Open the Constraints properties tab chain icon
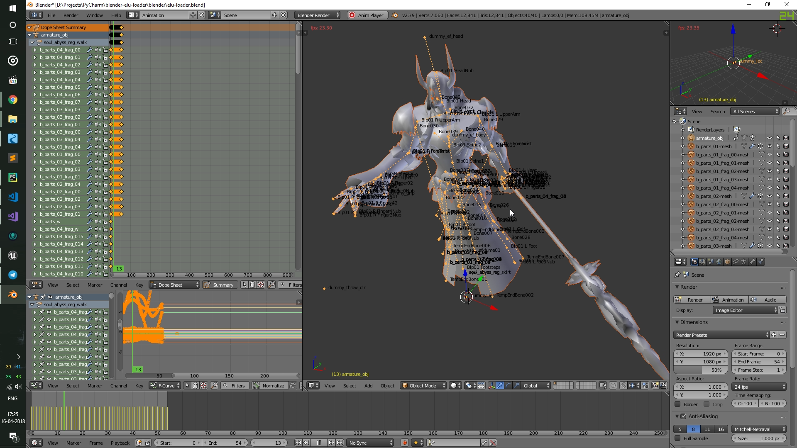This screenshot has width=797, height=448. click(736, 262)
